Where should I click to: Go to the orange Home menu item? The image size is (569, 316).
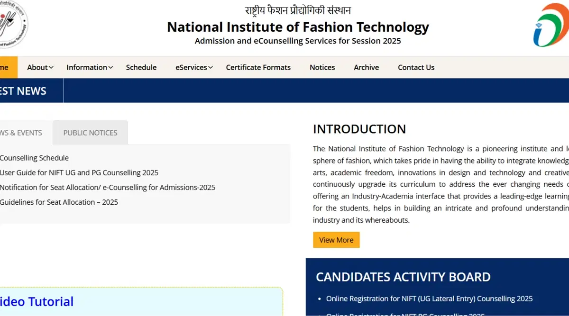[x=8, y=67]
